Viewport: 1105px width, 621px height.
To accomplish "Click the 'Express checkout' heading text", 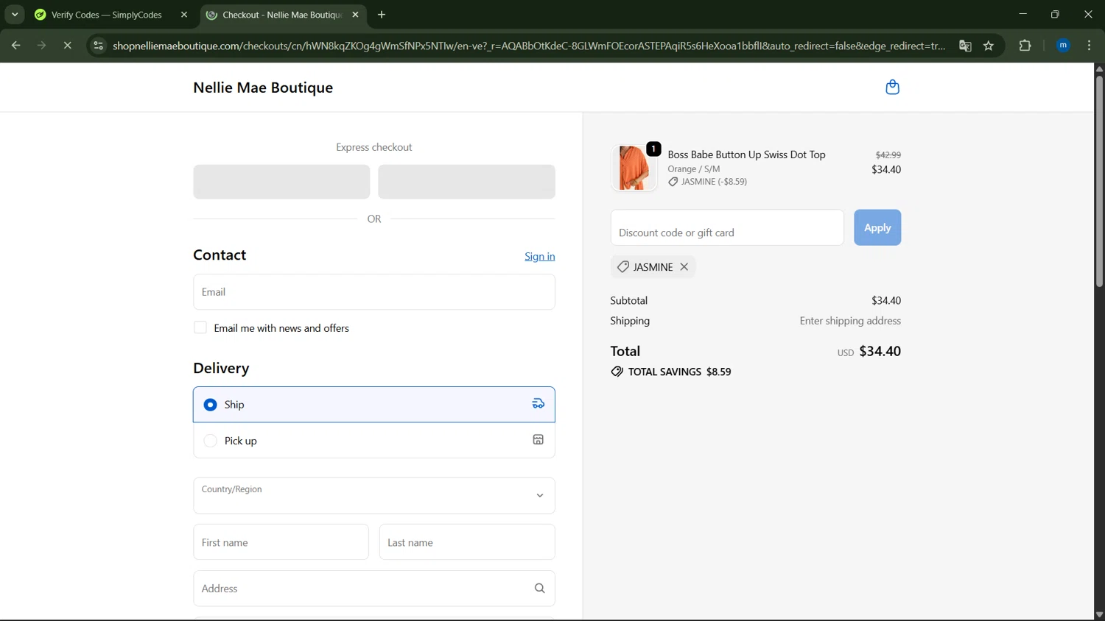I will pos(374,147).
